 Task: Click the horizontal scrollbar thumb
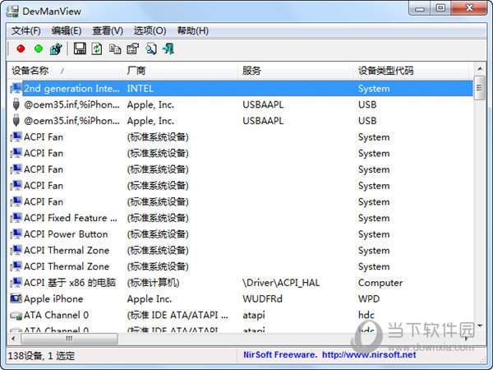[69, 339]
